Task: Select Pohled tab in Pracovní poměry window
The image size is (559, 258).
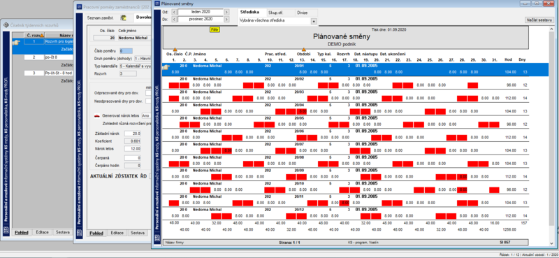Action: tap(96, 234)
